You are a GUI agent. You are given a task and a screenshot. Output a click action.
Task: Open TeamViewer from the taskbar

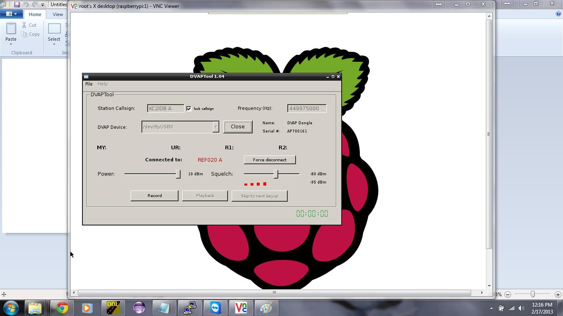(x=216, y=308)
